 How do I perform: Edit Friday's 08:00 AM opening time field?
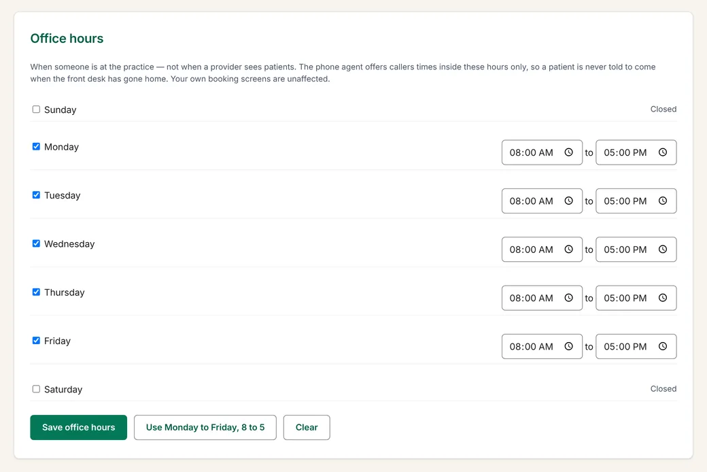542,347
